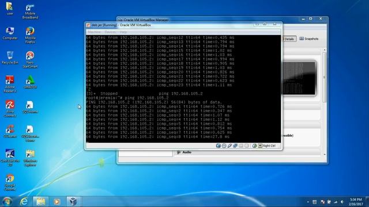Viewport: 369px width, 207px height.
Task: Click the hard disk activity indicator in VM status bar
Action: pyautogui.click(x=218, y=145)
